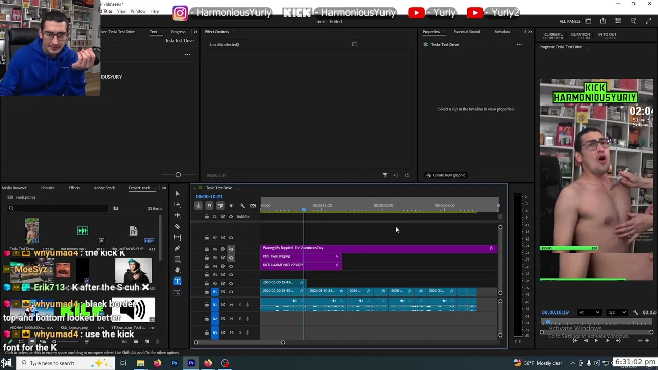This screenshot has height=370, width=658.
Task: Click Go to In point button
Action: 575,340
